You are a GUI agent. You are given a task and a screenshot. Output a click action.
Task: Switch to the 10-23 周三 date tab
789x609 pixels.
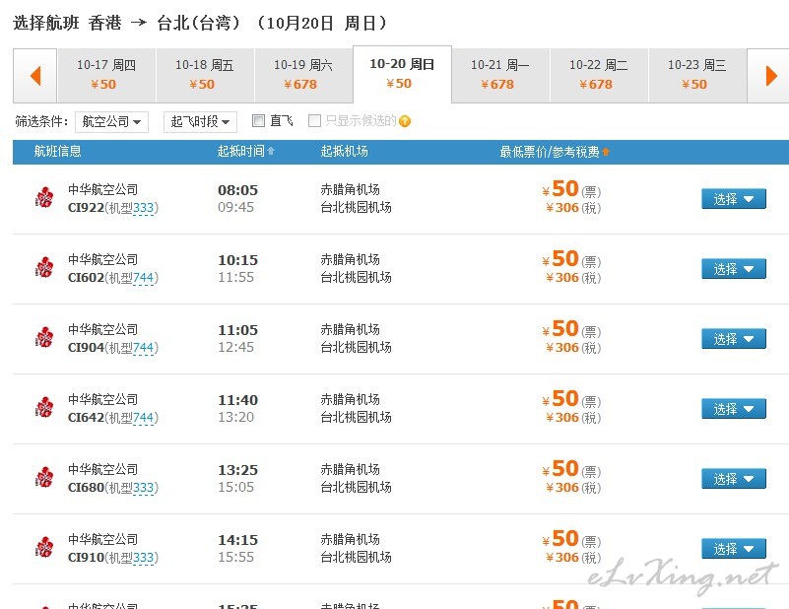pos(698,76)
